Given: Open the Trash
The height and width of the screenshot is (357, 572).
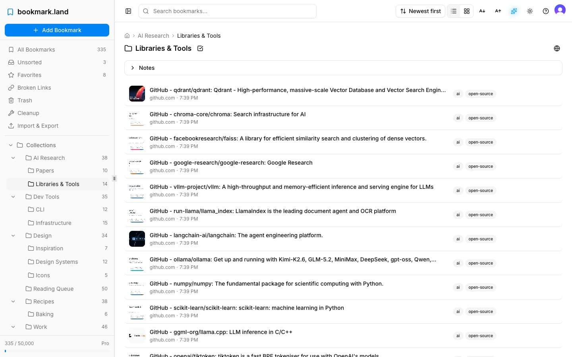Looking at the screenshot, I should [57, 100].
